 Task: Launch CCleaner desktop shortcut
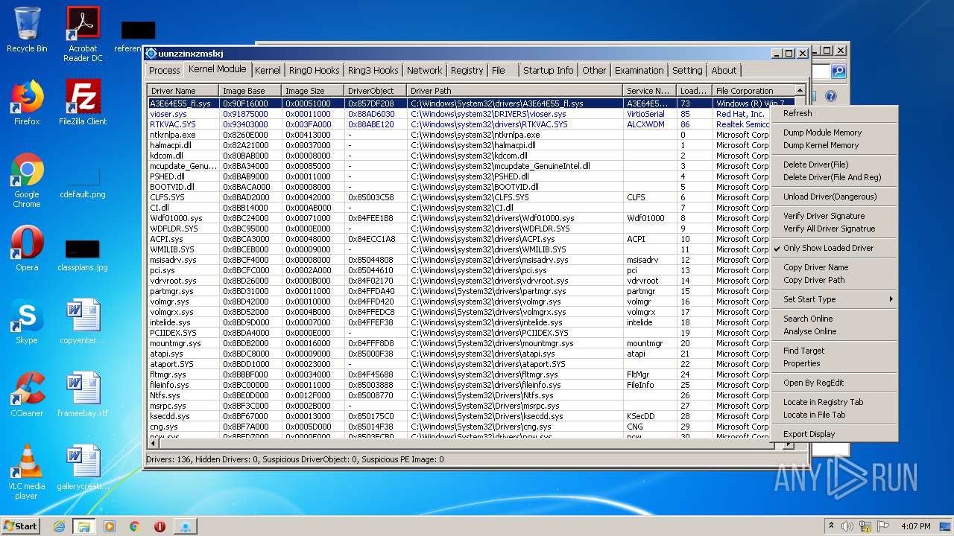27,395
